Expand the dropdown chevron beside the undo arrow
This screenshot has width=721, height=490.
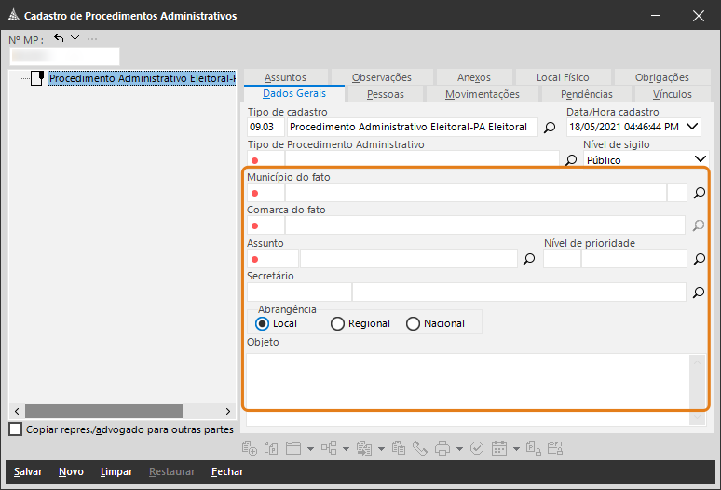75,37
